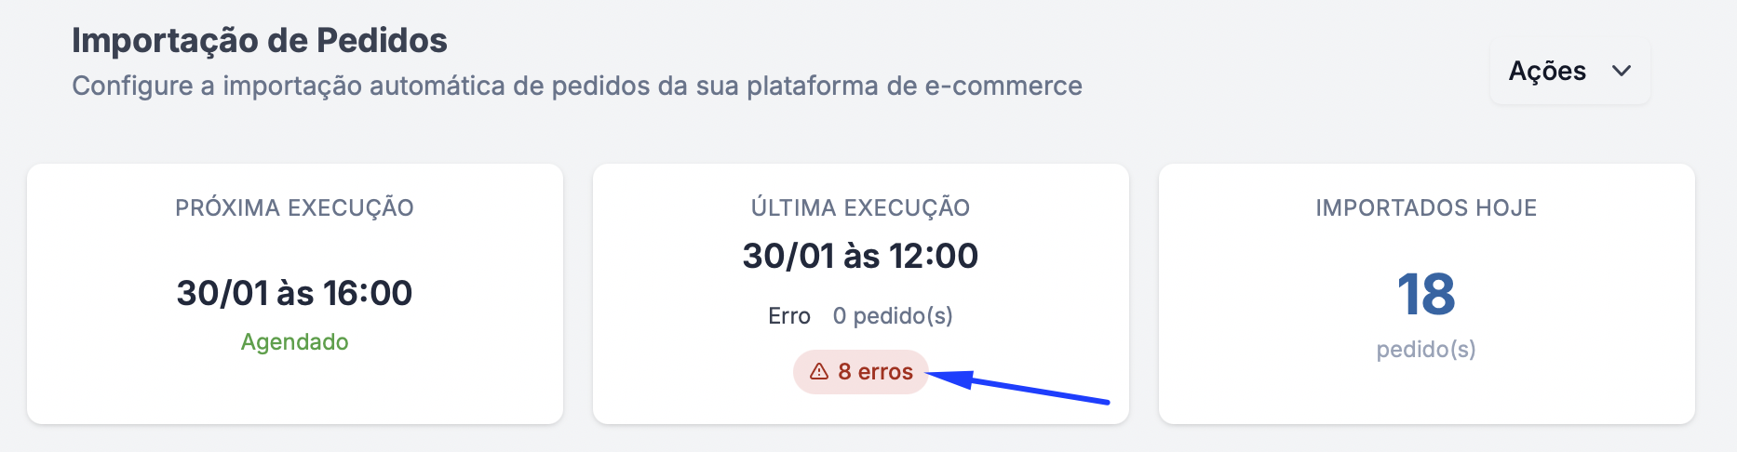Click the e-commerce configuration subtitle text
This screenshot has width=1737, height=452.
pos(577,86)
